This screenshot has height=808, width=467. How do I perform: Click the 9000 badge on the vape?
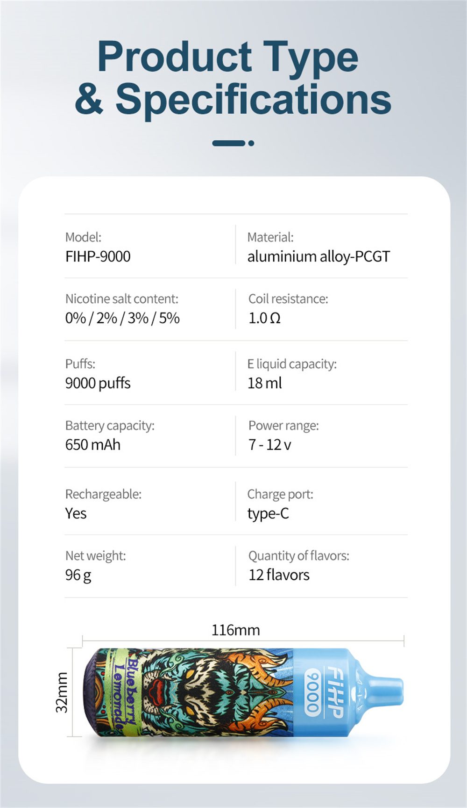(x=313, y=692)
